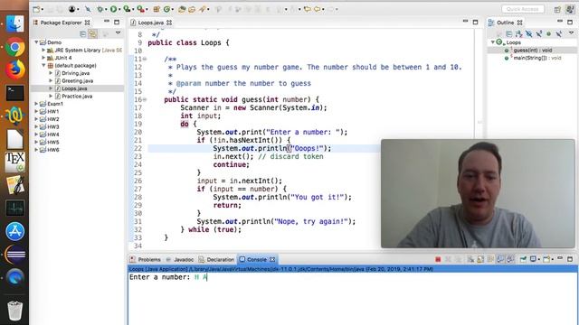Click the Skip All Breakpoints toolbar icon
The image size is (579, 325).
point(88,9)
